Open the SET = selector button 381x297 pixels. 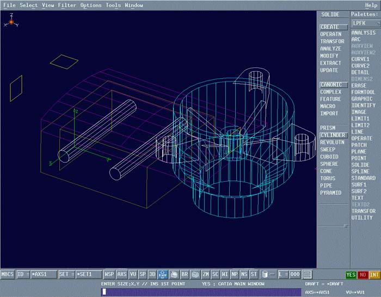tap(66, 275)
